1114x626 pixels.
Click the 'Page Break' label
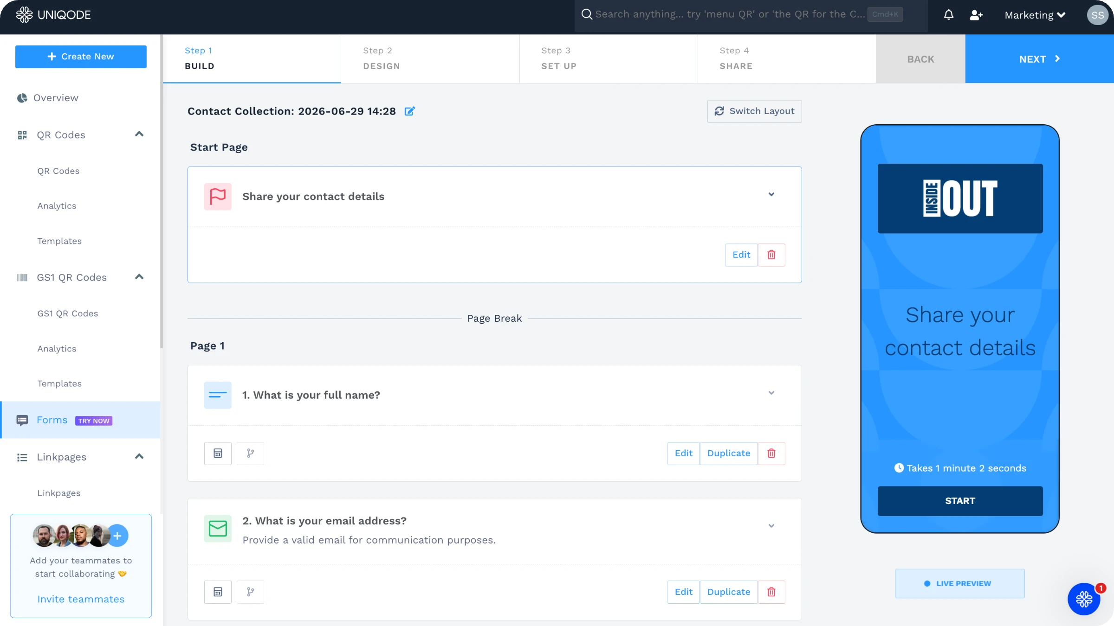click(x=494, y=319)
